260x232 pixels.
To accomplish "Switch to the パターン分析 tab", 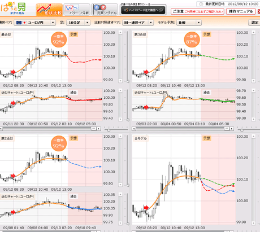I will 76,9.
